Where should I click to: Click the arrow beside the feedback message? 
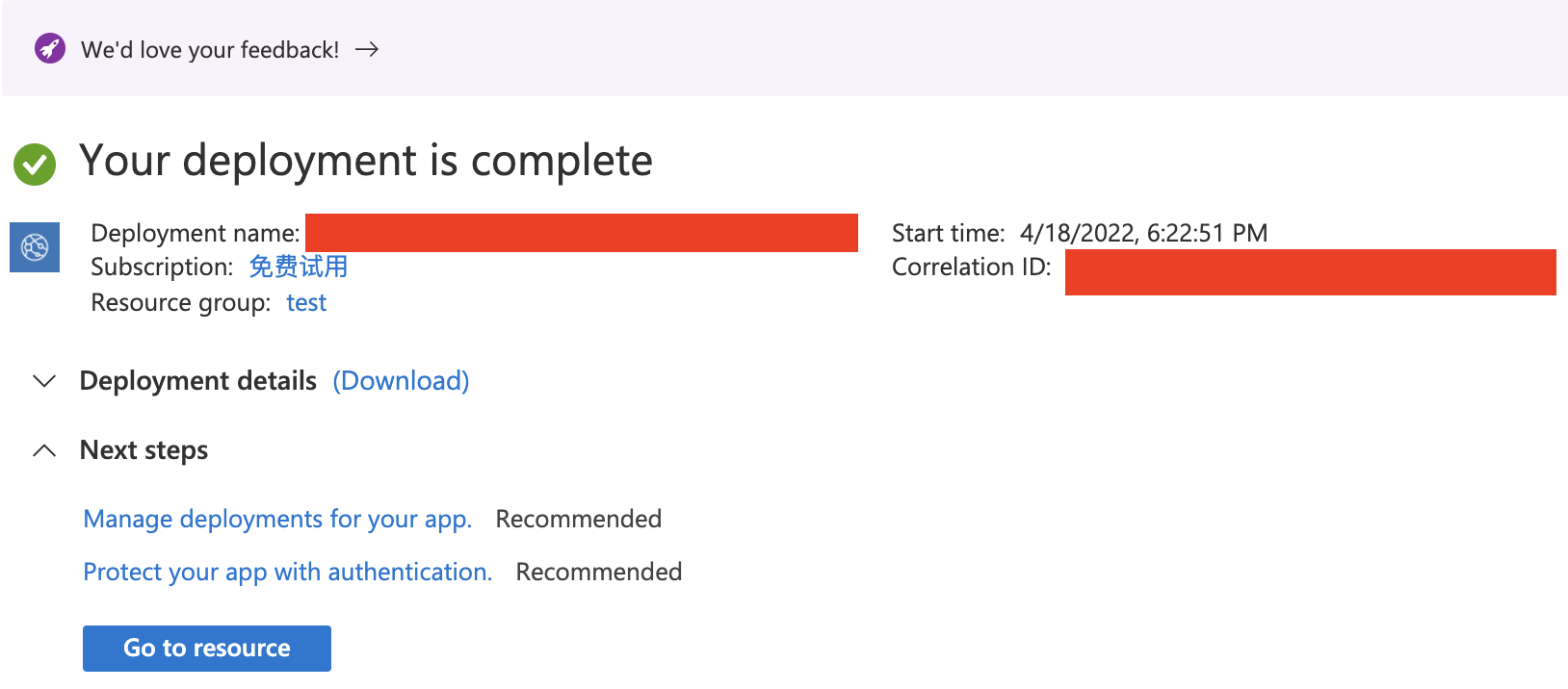(x=367, y=49)
